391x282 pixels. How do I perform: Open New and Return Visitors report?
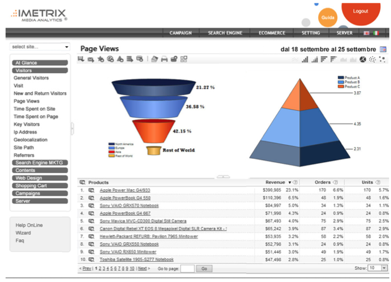coord(40,93)
